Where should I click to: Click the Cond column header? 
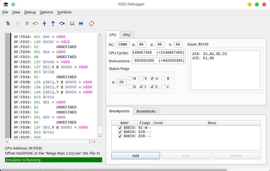(158, 123)
